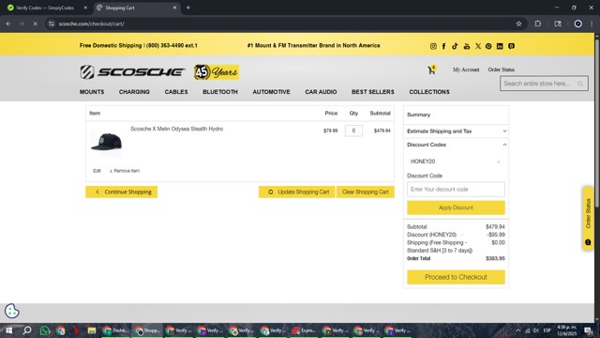Stop loading the page
This screenshot has height=338, width=600.
(35, 23)
